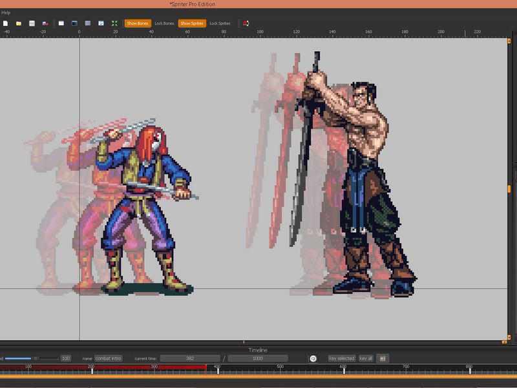The height and width of the screenshot is (388, 517).
Task: Click the gray window layout icon
Action: [88, 23]
